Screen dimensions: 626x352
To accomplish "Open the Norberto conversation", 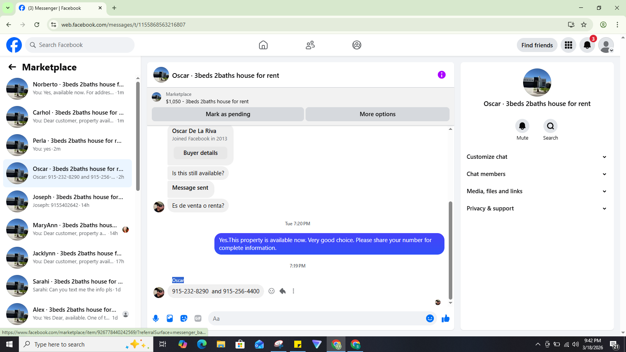I will [x=67, y=89].
